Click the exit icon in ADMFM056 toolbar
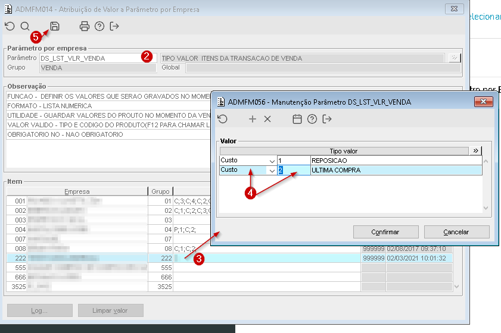Image resolution: width=501 pixels, height=333 pixels. (x=327, y=119)
